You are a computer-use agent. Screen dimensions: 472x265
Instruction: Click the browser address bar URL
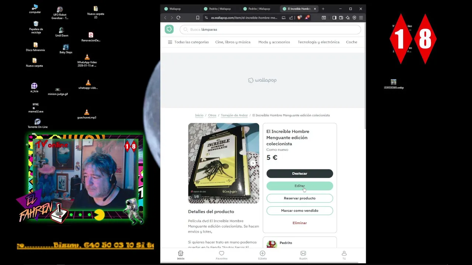tap(244, 18)
